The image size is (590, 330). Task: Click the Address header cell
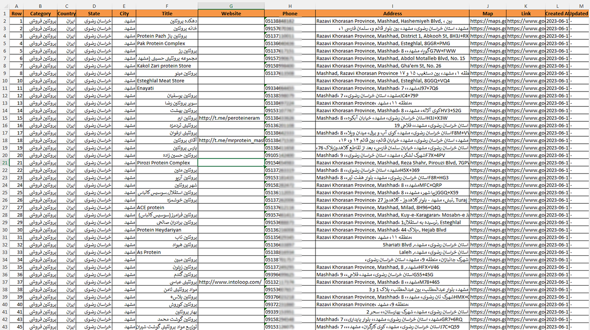pyautogui.click(x=393, y=13)
